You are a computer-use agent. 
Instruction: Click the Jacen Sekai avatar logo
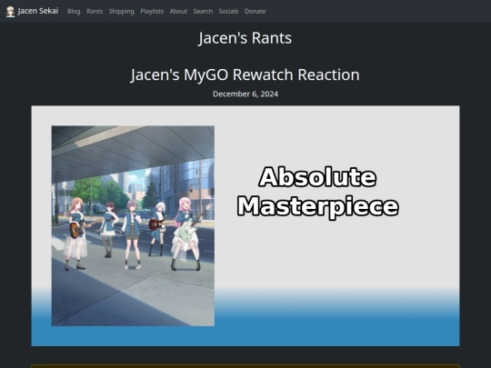(10, 12)
